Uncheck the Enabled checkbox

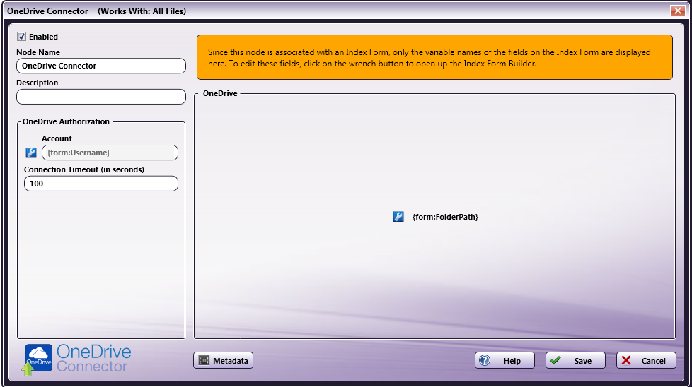pos(22,37)
